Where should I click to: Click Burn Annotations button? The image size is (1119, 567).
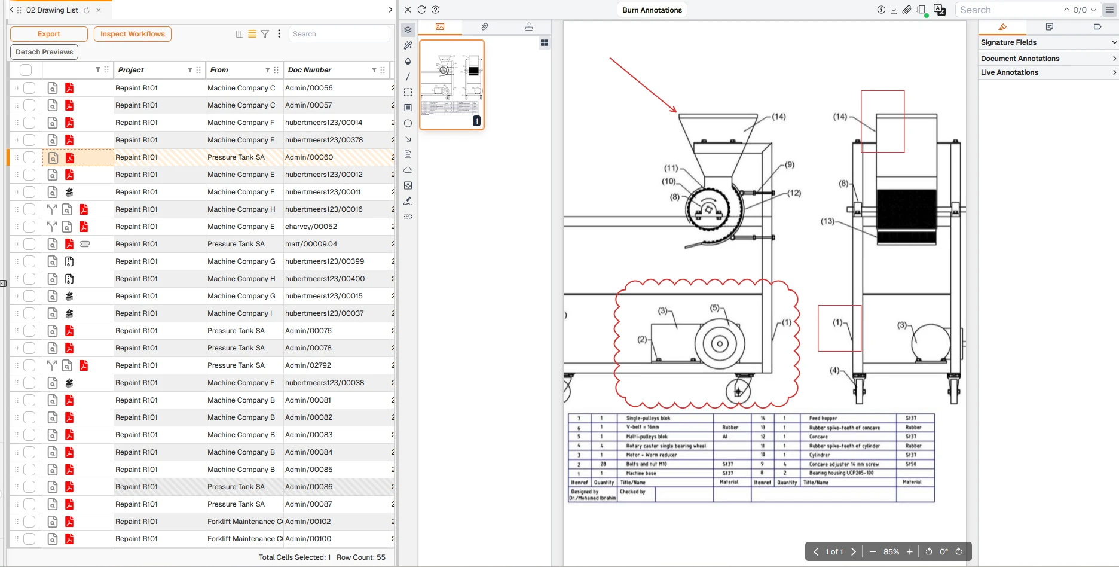pyautogui.click(x=652, y=10)
